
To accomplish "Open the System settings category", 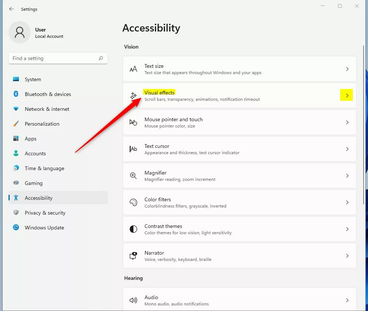I will coord(58,79).
